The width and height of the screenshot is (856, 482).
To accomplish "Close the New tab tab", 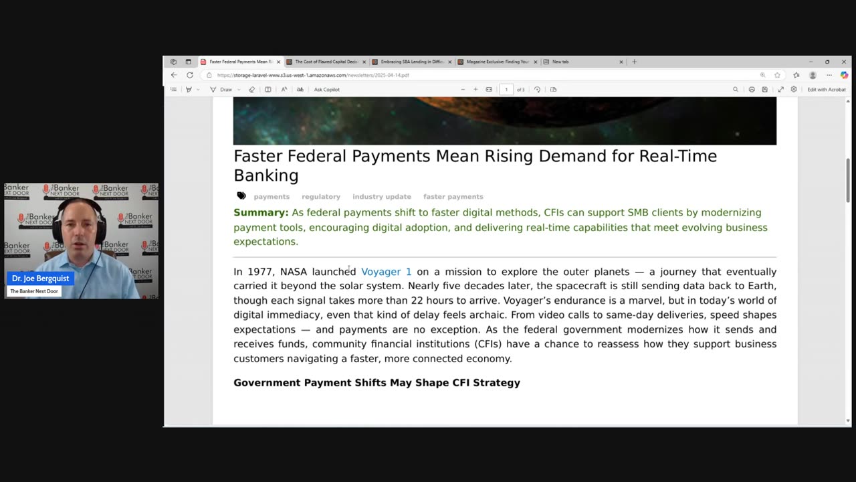I will tap(621, 62).
